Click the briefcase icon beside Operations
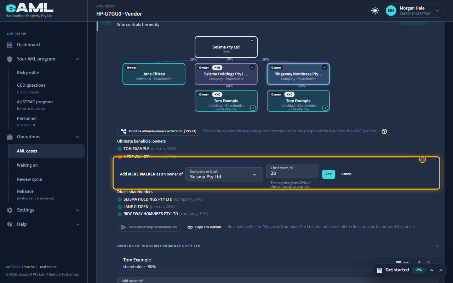The width and height of the screenshot is (453, 283). click(x=10, y=137)
